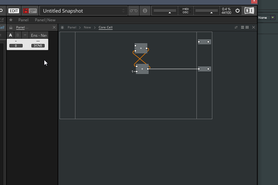Click the pop-out window icon
This screenshot has height=185, width=278.
coord(2,20)
